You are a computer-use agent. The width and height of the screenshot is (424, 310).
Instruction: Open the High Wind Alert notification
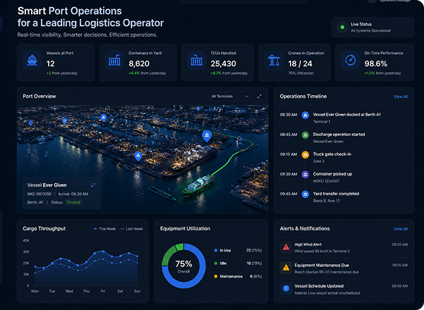tap(344, 247)
